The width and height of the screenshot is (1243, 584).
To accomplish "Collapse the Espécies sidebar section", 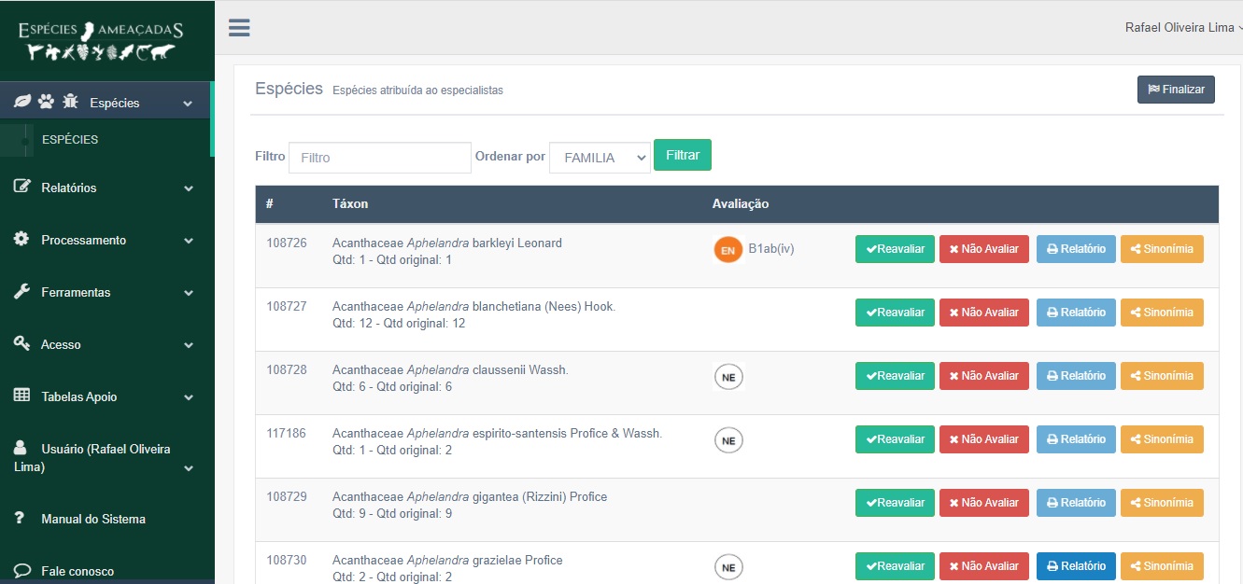I will point(188,104).
